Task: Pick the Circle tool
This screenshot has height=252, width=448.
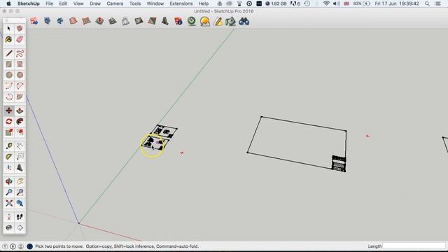Action: tap(9, 75)
